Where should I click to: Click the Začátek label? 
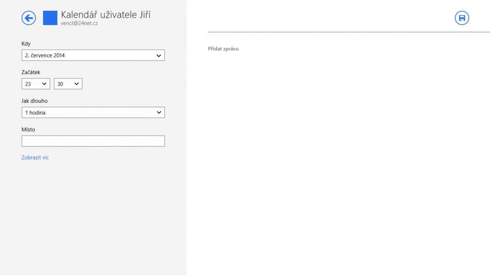pyautogui.click(x=31, y=72)
